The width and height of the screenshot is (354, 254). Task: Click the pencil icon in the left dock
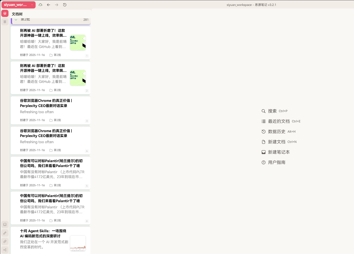[5, 233]
